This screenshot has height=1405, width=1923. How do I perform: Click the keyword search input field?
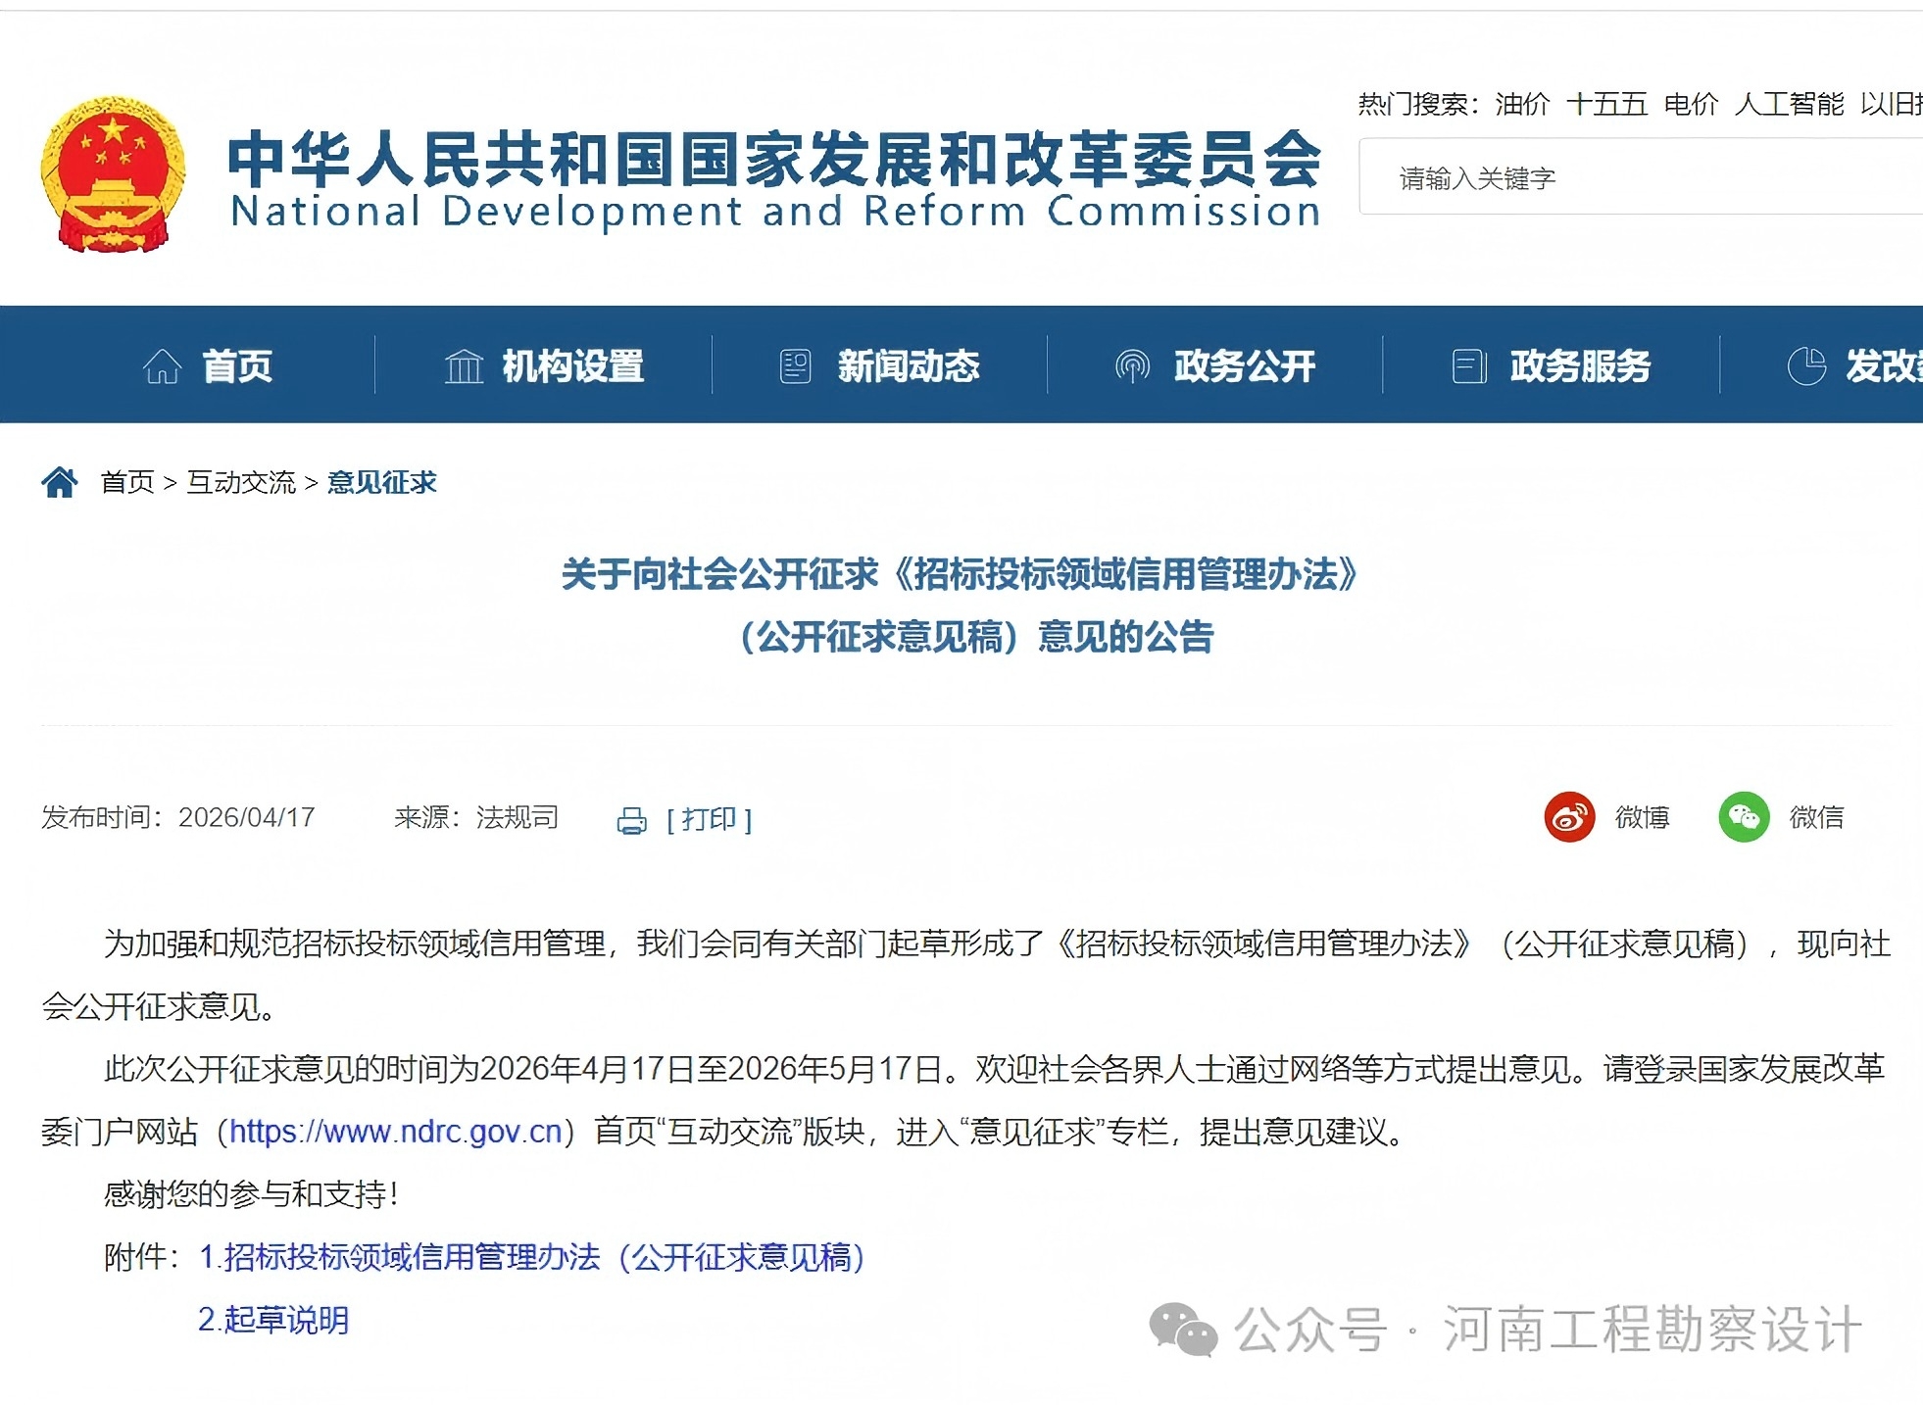point(1637,178)
